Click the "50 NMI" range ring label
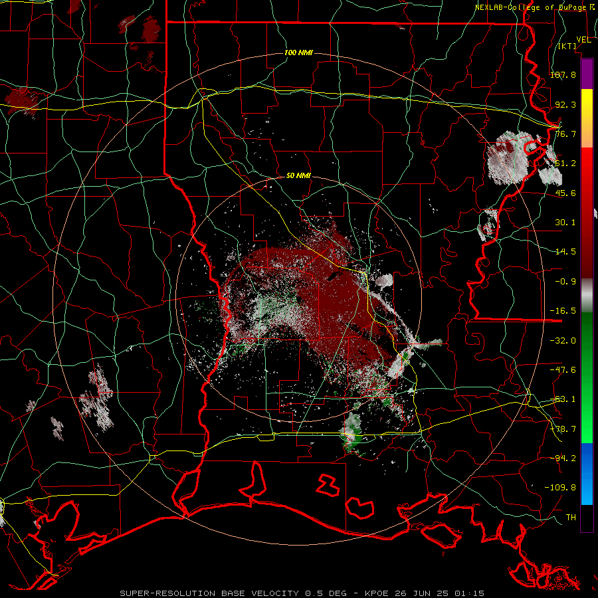The image size is (598, 598). click(298, 175)
